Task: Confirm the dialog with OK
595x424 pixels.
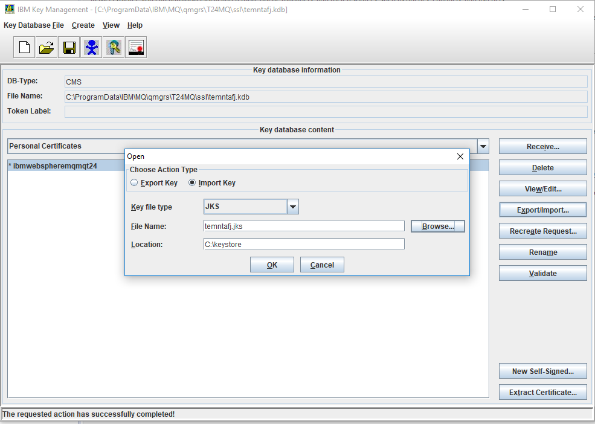Action: 272,265
